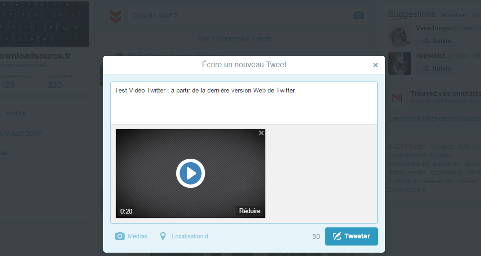Click the Gmail icon for contacts
This screenshot has height=256, width=481.
click(397, 98)
